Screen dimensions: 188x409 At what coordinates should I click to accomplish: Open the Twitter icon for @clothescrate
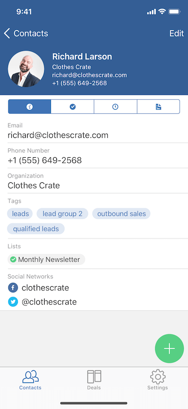point(13,302)
